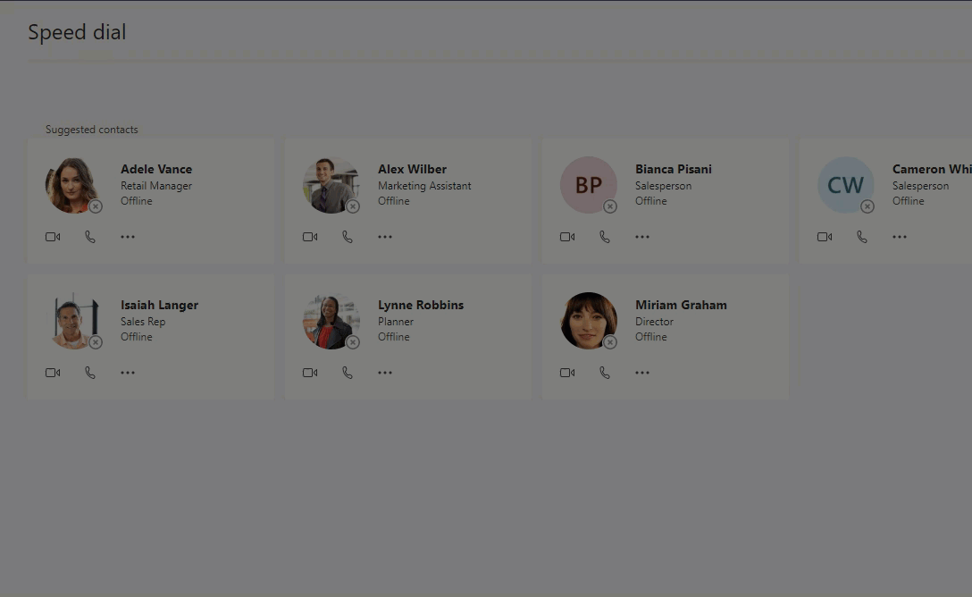972x597 pixels.
Task: Start video call with Adele Vance
Action: [x=53, y=237]
